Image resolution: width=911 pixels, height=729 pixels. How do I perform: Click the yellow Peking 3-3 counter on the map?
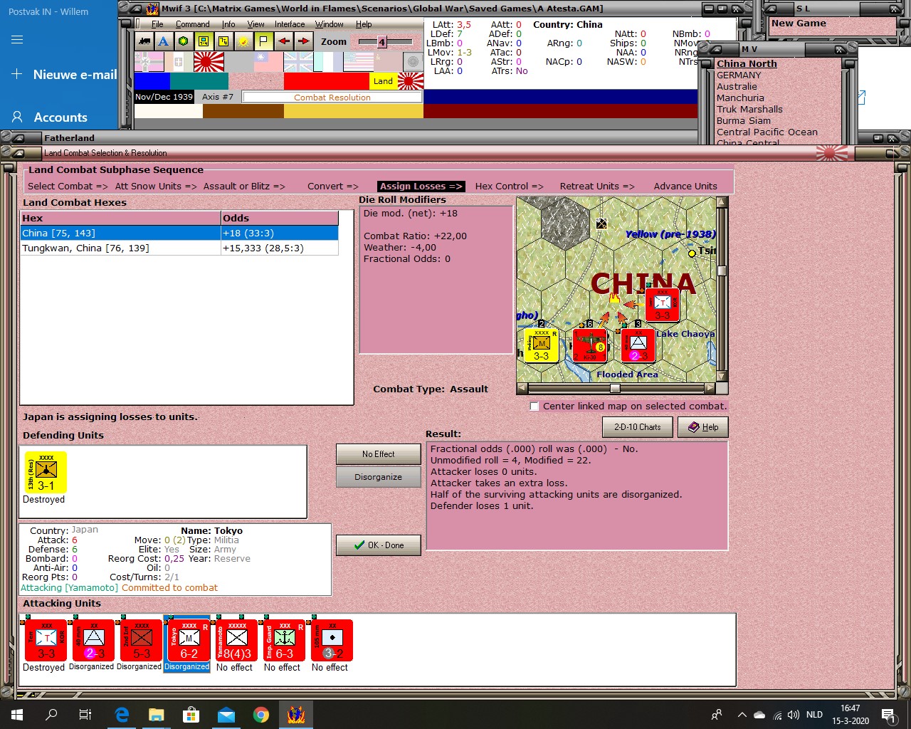coord(541,345)
